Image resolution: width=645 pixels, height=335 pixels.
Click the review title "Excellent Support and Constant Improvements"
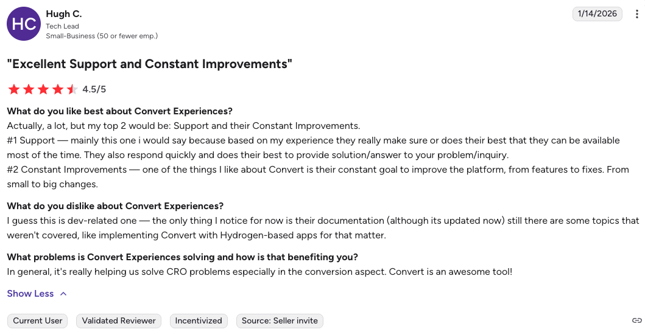tap(149, 64)
